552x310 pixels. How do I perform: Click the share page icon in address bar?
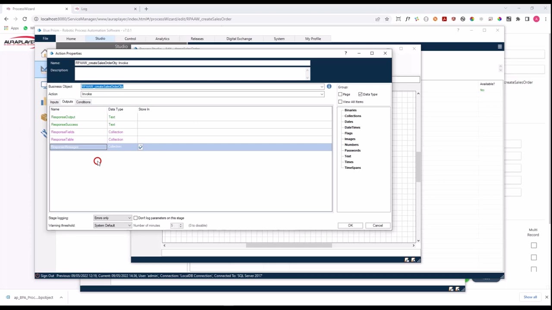point(378,19)
